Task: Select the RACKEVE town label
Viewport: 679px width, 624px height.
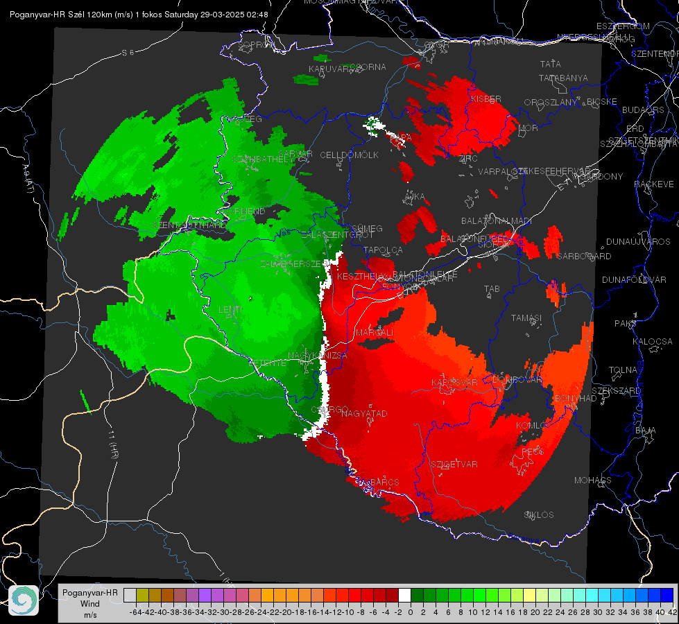Action: pyautogui.click(x=654, y=184)
